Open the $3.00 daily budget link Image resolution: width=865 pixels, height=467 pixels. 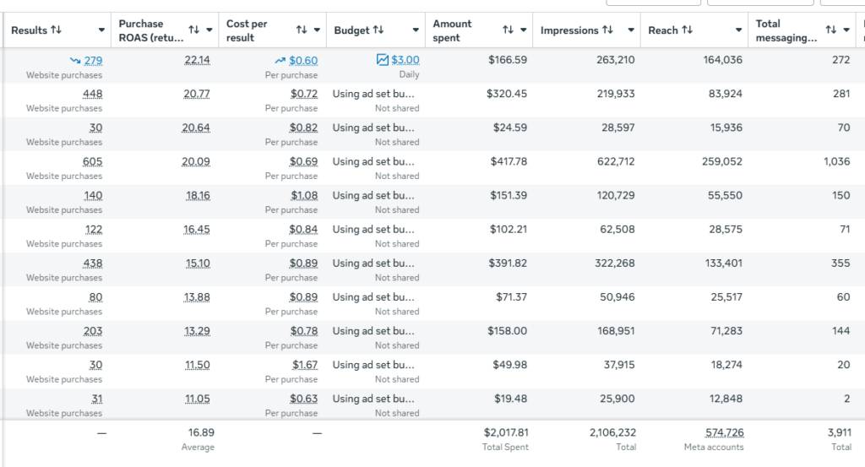(405, 60)
